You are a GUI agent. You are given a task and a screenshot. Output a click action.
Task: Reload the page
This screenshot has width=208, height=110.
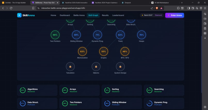[x=11, y=8]
